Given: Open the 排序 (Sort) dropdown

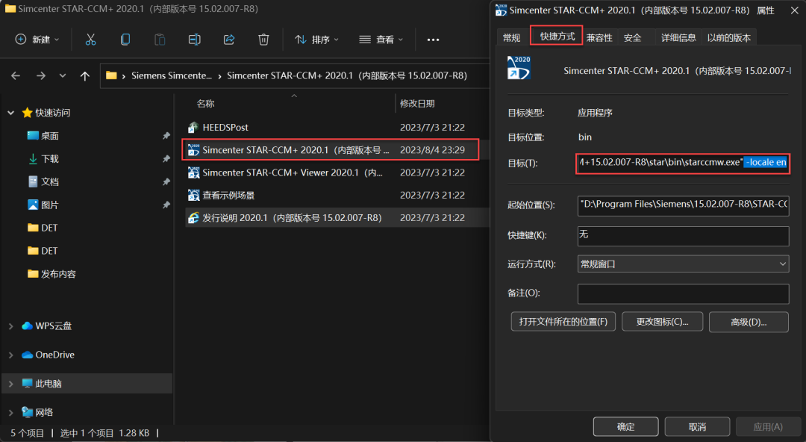Looking at the screenshot, I should (x=316, y=40).
